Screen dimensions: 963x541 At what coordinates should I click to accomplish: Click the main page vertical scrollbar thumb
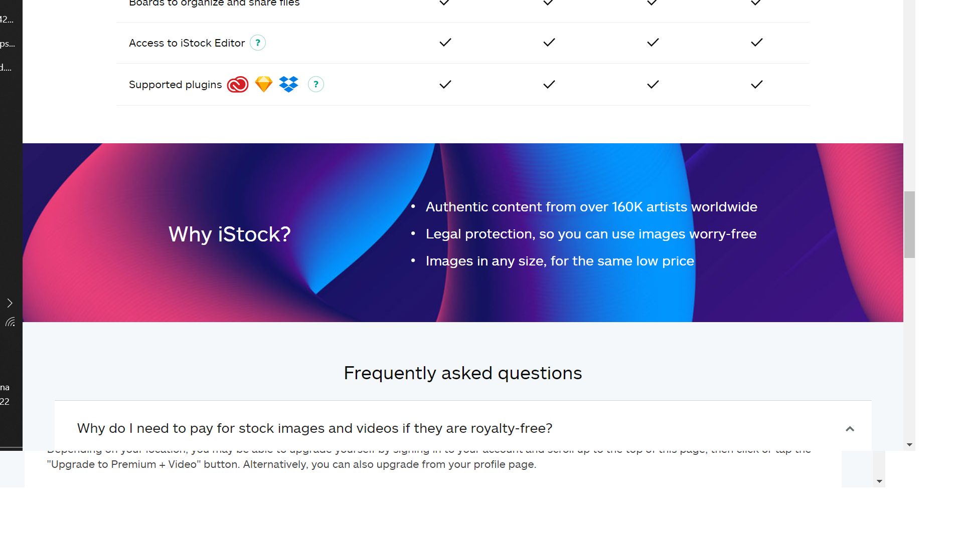pos(909,224)
